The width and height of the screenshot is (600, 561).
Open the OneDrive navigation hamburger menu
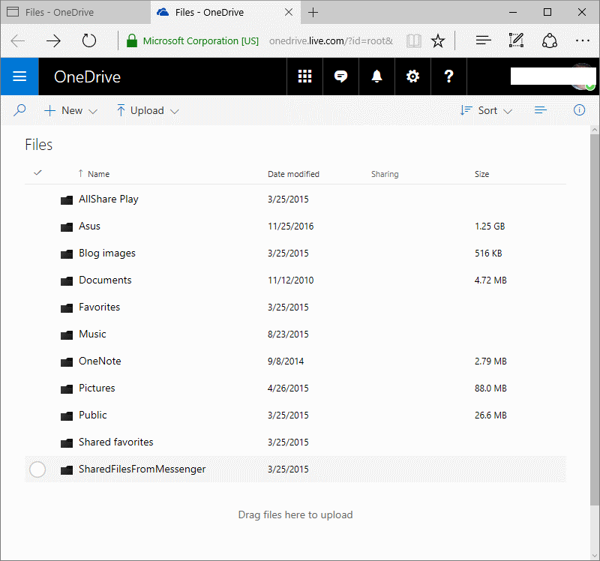(x=19, y=76)
